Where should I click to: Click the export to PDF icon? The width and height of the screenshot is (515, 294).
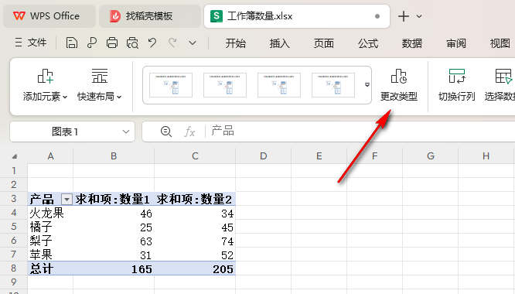(x=92, y=43)
